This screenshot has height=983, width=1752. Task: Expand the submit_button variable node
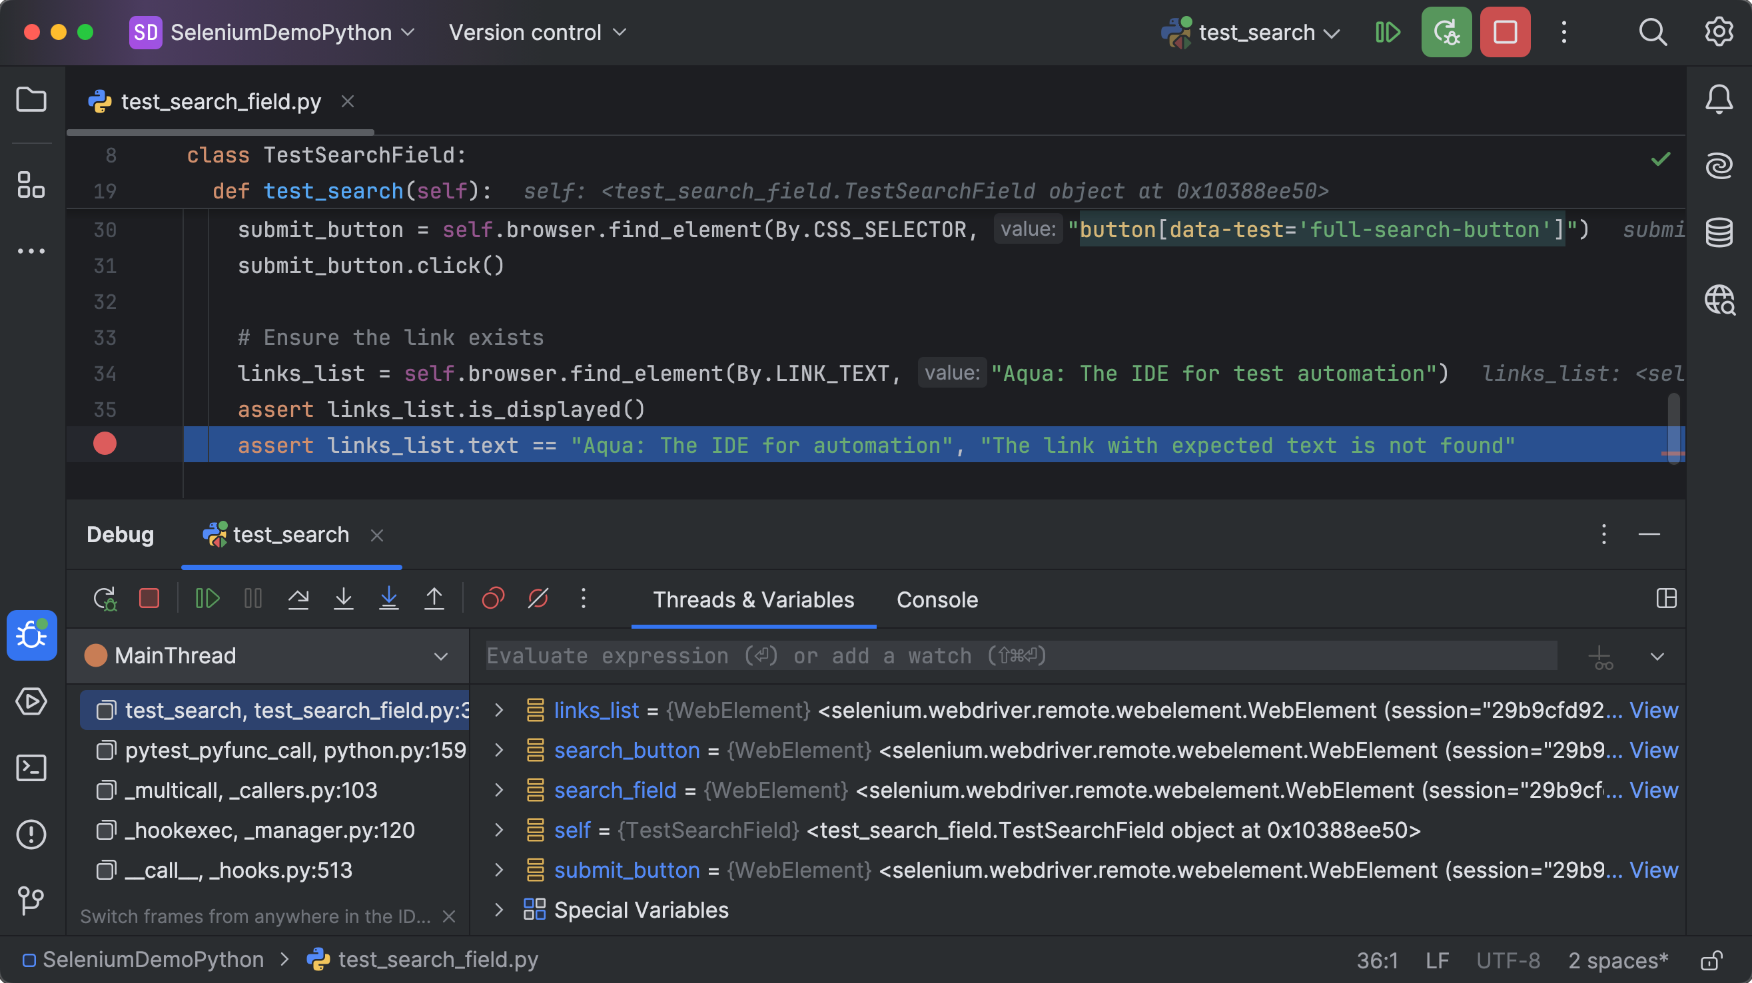click(x=500, y=870)
